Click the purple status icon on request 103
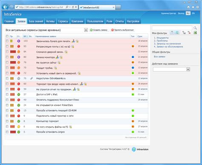 (x=19, y=41)
